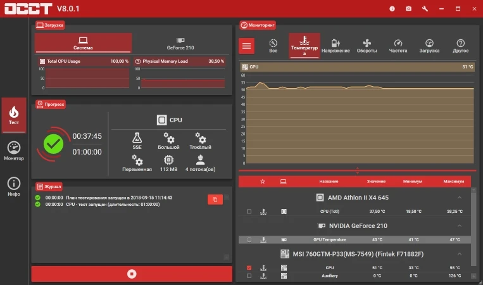Collapse the NVIDIA GeForce 210 group
The height and width of the screenshot is (285, 483).
click(x=460, y=226)
